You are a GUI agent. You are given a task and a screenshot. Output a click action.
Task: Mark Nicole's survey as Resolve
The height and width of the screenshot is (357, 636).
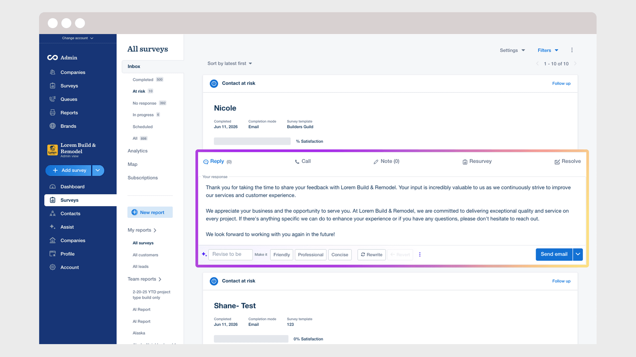(567, 161)
